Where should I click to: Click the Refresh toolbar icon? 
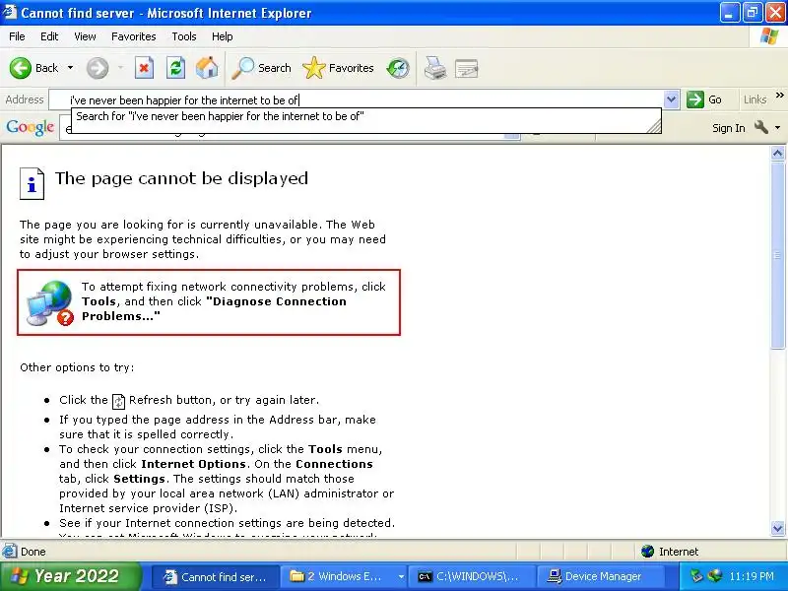click(175, 68)
